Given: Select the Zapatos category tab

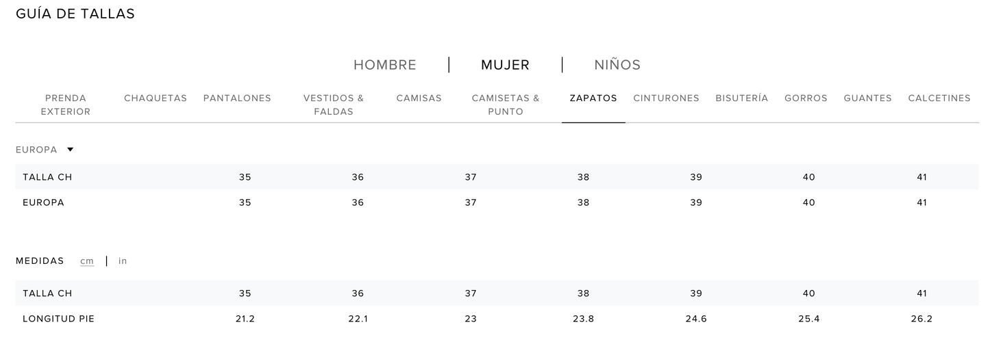Looking at the screenshot, I should point(593,98).
